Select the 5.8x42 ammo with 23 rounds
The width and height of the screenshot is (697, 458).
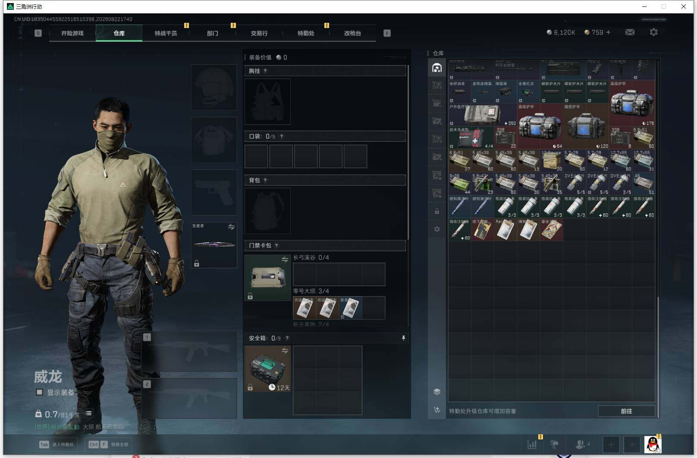pos(483,184)
